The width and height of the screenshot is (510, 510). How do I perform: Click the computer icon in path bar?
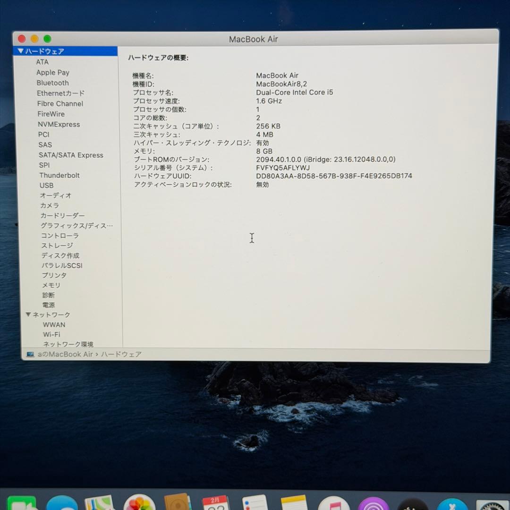tap(30, 354)
